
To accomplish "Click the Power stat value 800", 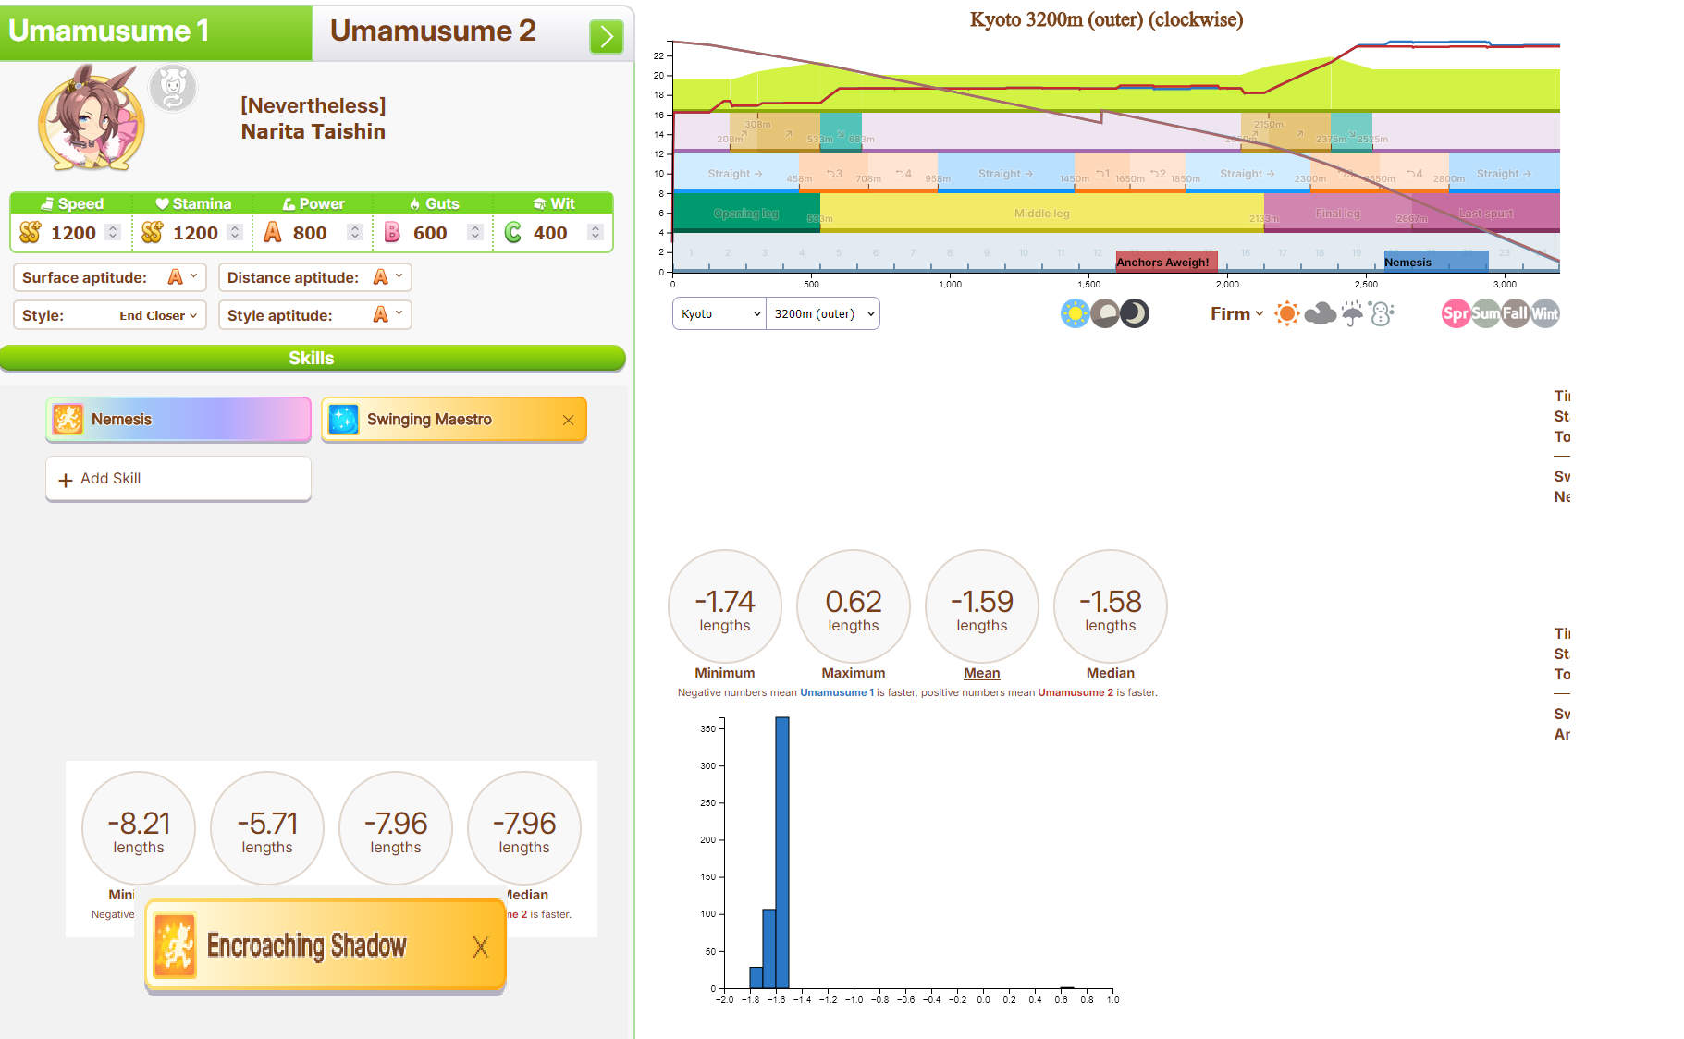I will (x=310, y=233).
